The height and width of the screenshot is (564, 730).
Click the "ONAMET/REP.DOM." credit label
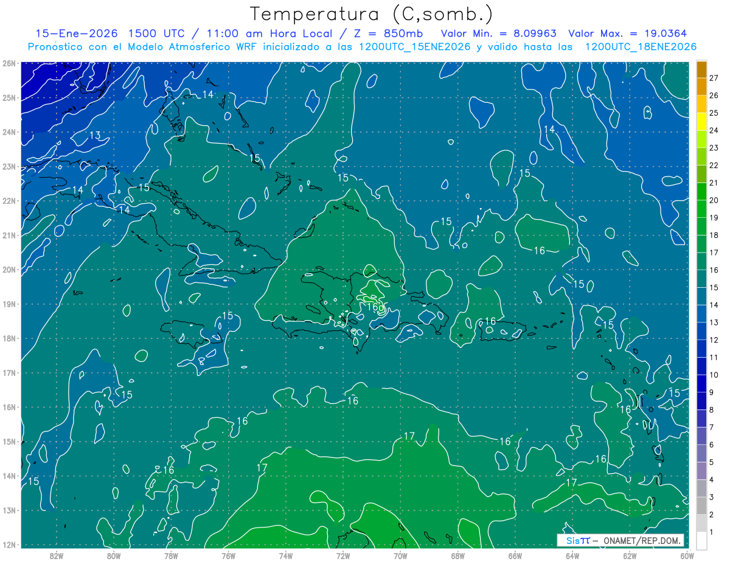(644, 540)
